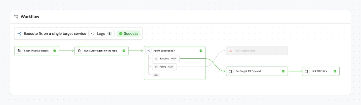Select the Set Target: PR Opened node
The height and width of the screenshot is (105, 361).
(x=257, y=71)
